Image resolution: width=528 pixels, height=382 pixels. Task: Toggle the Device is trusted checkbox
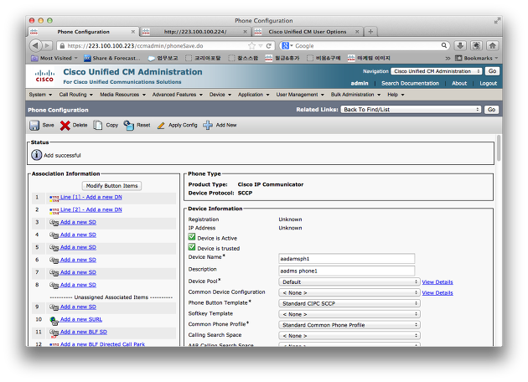click(192, 247)
